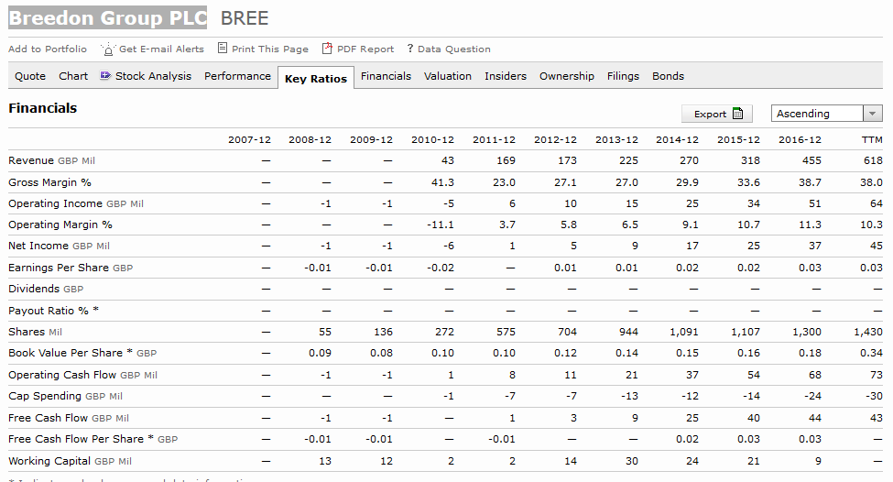Click the PDF Report file icon

click(x=328, y=49)
